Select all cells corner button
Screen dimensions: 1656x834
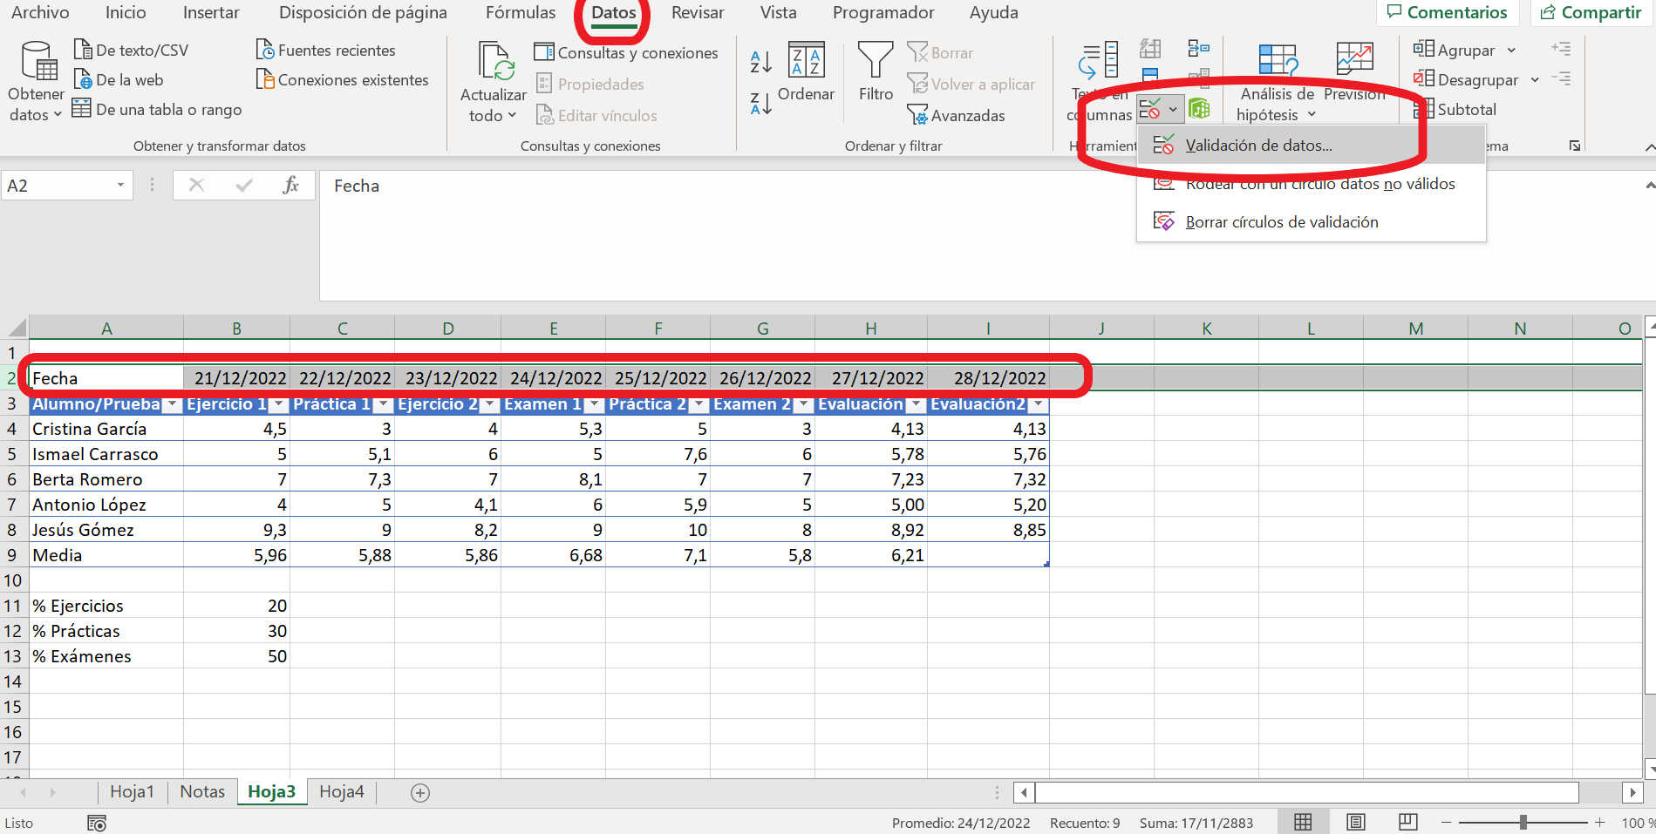(x=17, y=329)
